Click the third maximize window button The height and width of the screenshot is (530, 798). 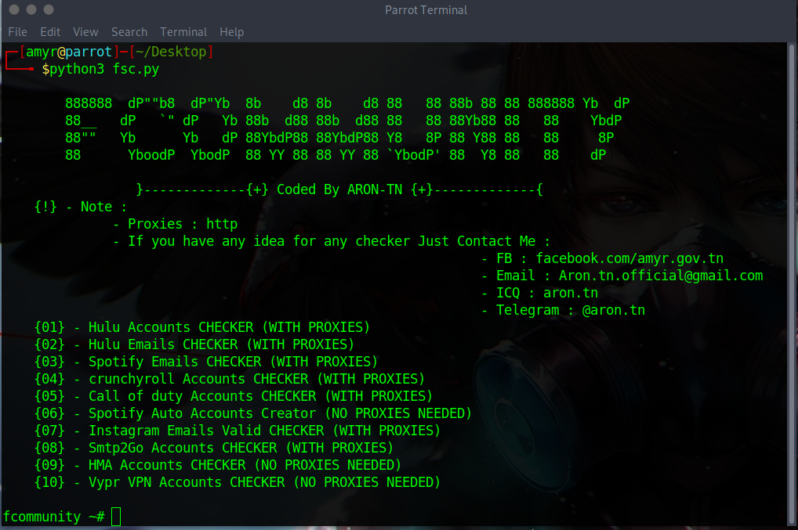(x=49, y=9)
